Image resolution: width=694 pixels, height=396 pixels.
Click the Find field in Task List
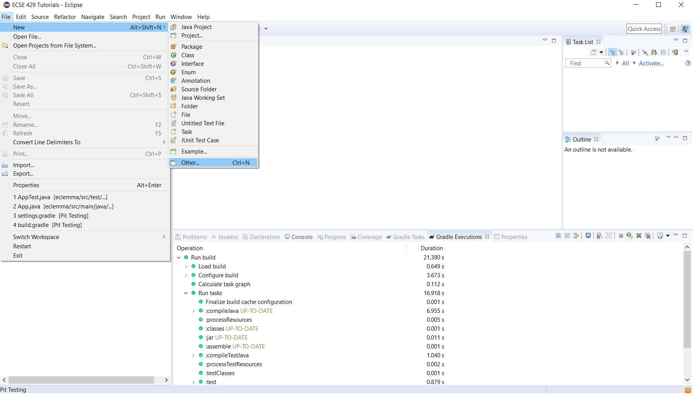[x=586, y=63]
